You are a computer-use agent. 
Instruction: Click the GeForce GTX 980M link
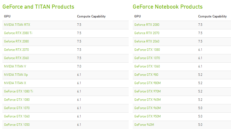click(147, 83)
